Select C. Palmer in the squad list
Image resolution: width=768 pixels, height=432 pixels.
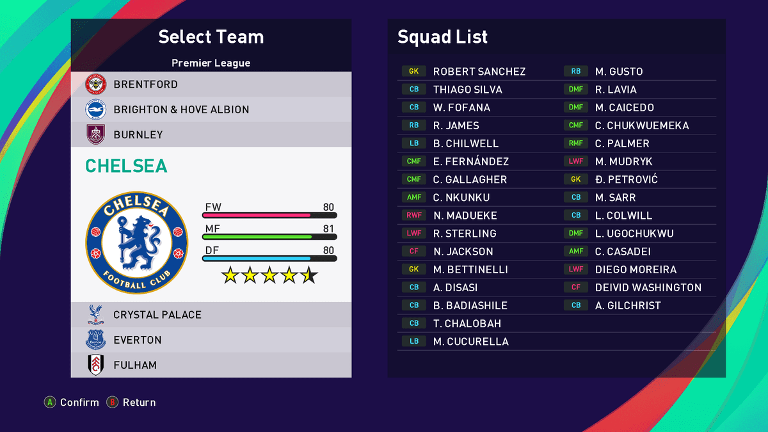[622, 143]
